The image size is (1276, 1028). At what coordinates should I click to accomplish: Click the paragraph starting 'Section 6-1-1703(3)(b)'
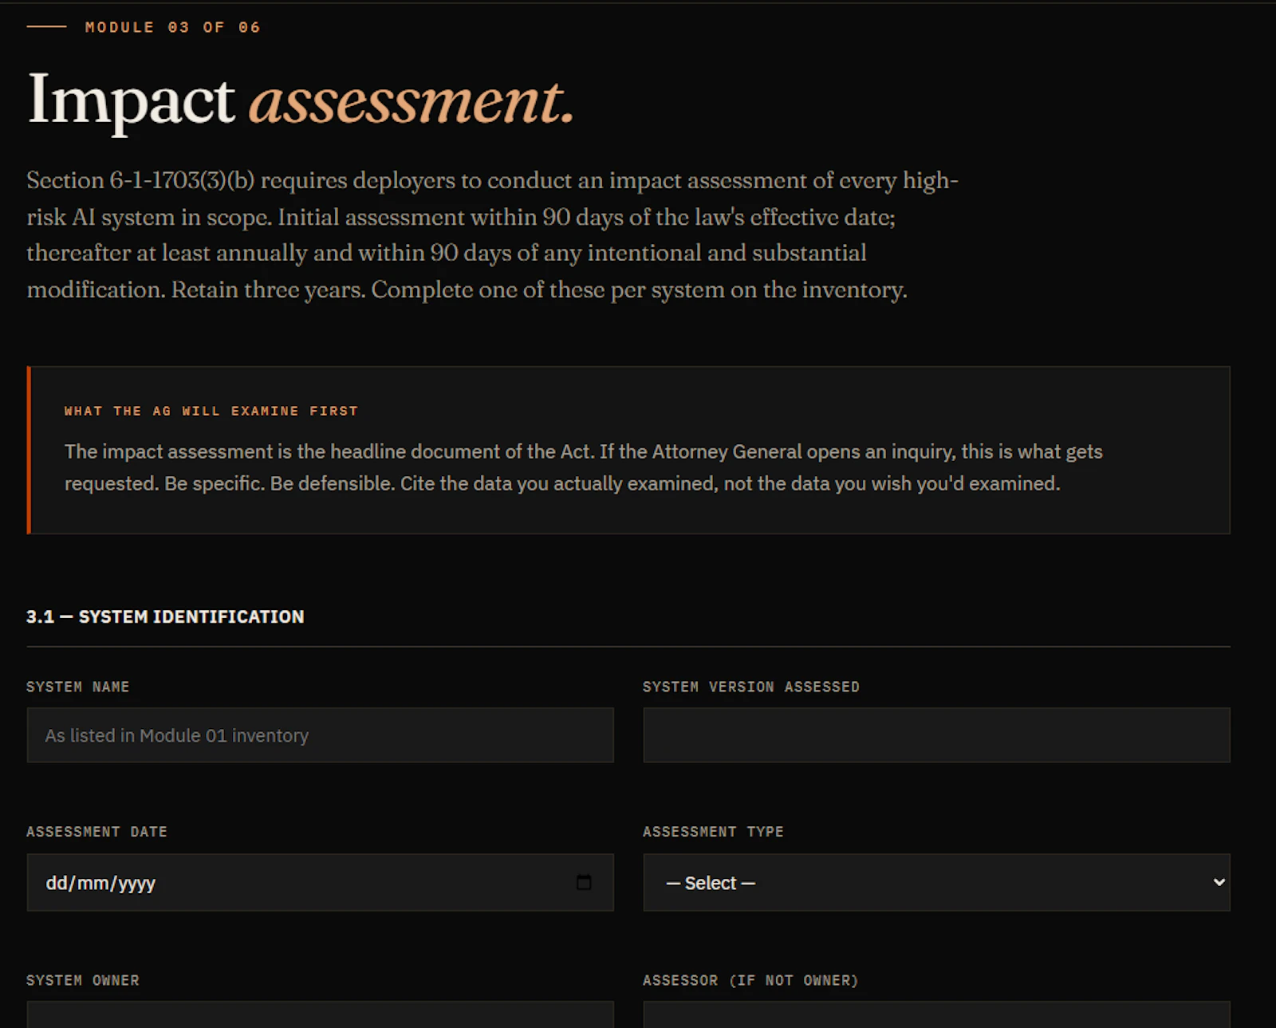(x=493, y=234)
